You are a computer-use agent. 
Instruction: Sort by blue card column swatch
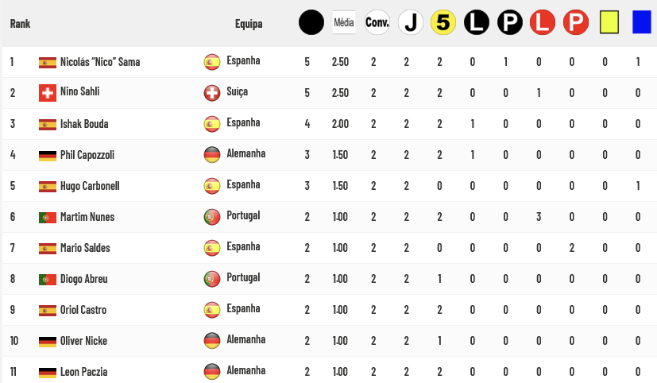pos(642,22)
